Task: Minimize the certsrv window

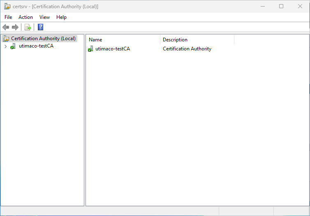Action: point(263,6)
